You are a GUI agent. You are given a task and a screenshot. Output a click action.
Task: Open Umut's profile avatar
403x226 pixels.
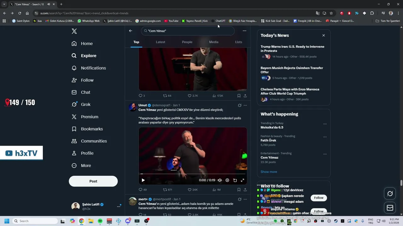coord(133,107)
